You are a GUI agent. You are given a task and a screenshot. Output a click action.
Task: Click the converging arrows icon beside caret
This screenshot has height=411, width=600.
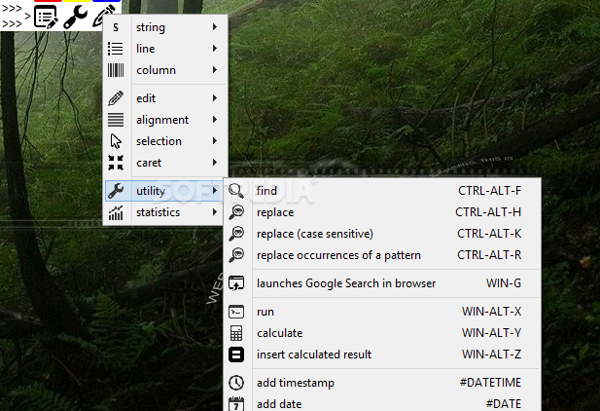tap(116, 163)
